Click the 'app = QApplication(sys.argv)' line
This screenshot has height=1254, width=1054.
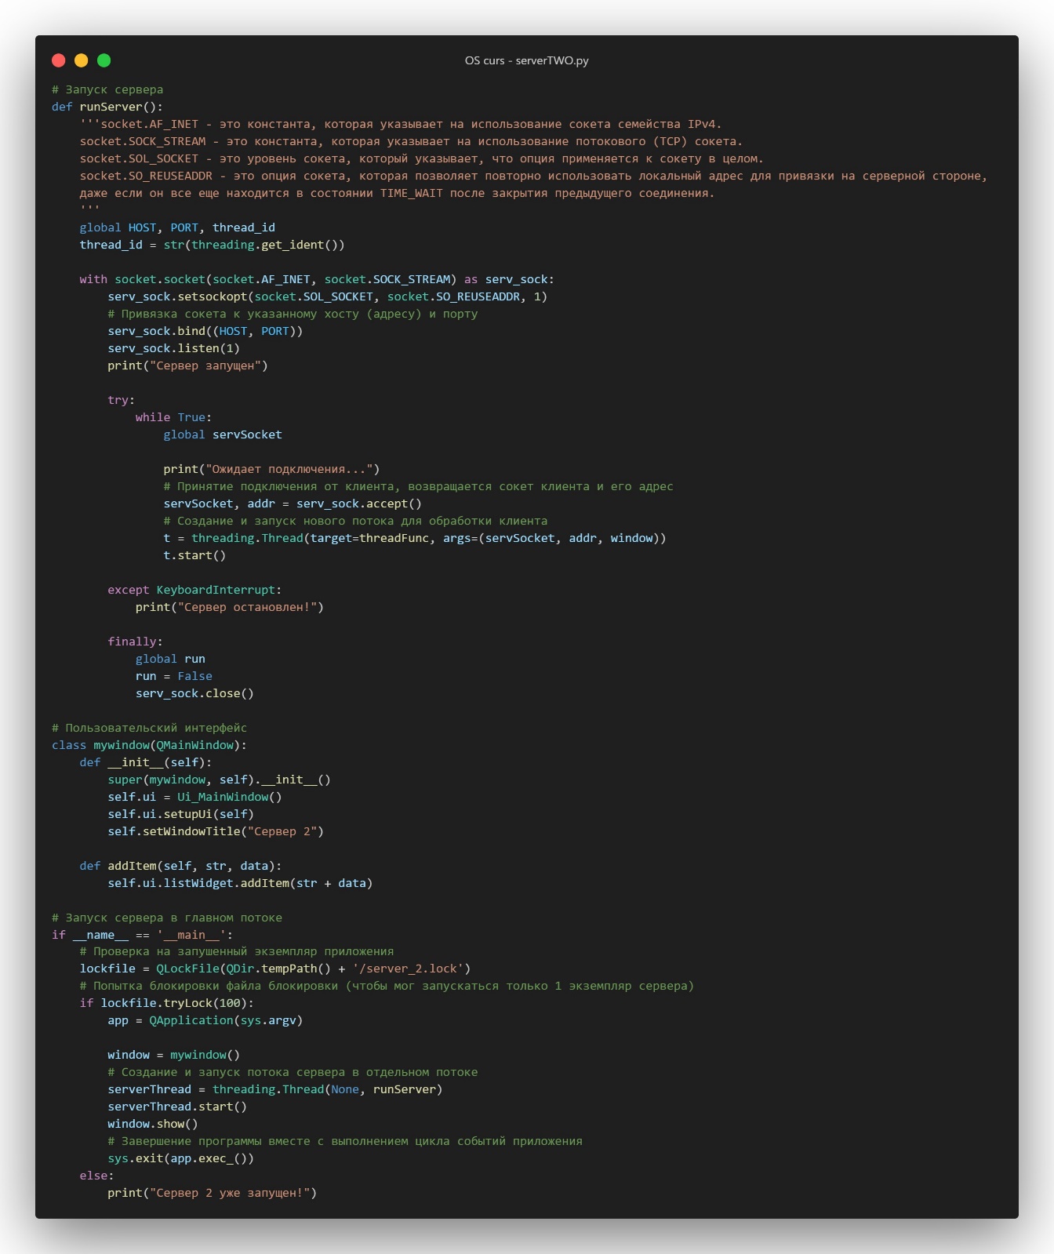(x=205, y=1020)
